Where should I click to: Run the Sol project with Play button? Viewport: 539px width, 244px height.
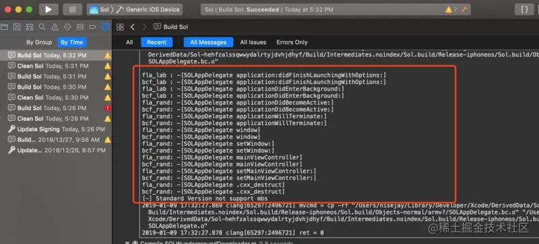click(49, 9)
